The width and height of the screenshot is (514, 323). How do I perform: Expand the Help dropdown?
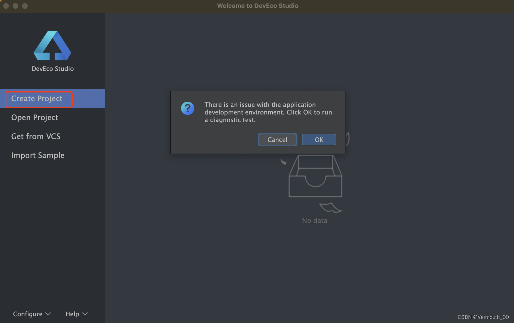(76, 314)
